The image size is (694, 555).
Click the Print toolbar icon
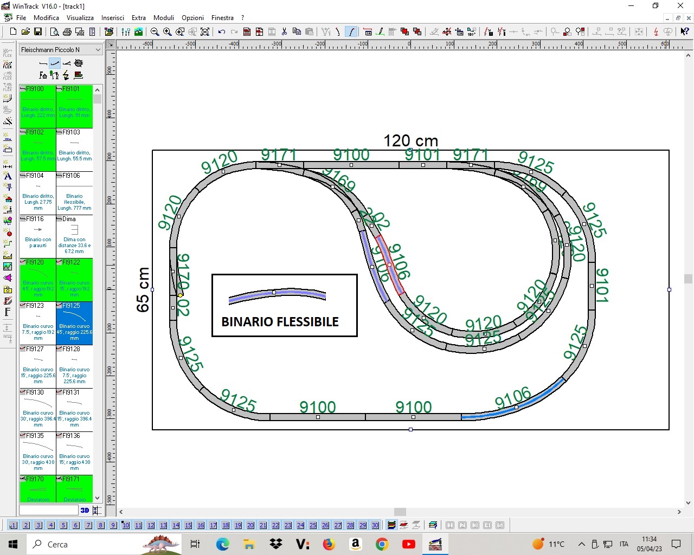[67, 32]
